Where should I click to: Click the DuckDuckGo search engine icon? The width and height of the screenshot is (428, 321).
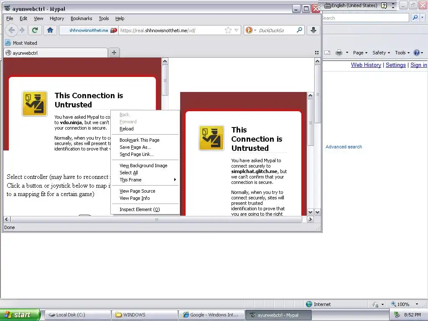coord(249,30)
